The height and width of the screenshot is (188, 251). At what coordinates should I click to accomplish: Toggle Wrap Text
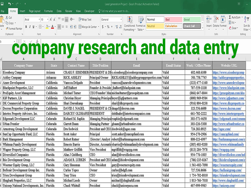(85, 20)
